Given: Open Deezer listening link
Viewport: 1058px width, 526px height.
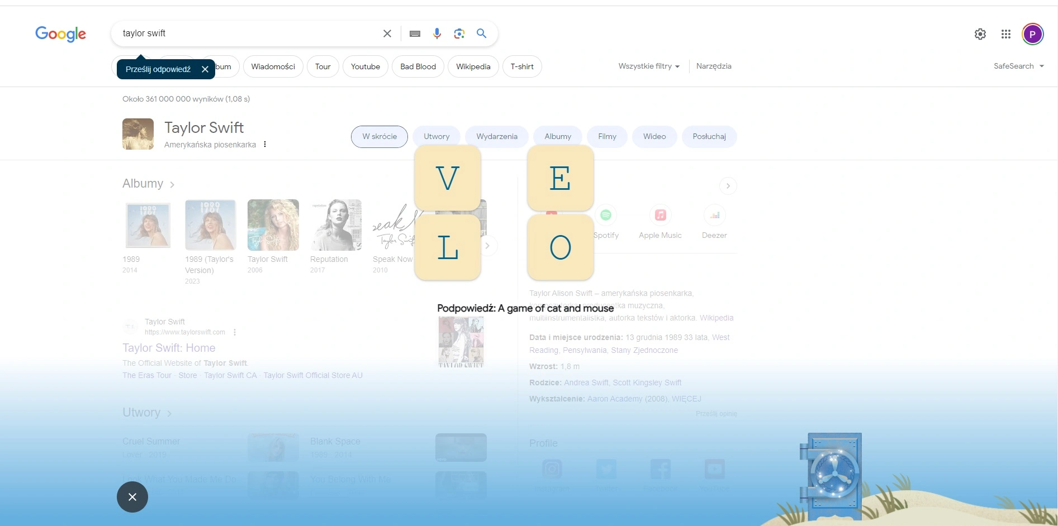Looking at the screenshot, I should 714,222.
